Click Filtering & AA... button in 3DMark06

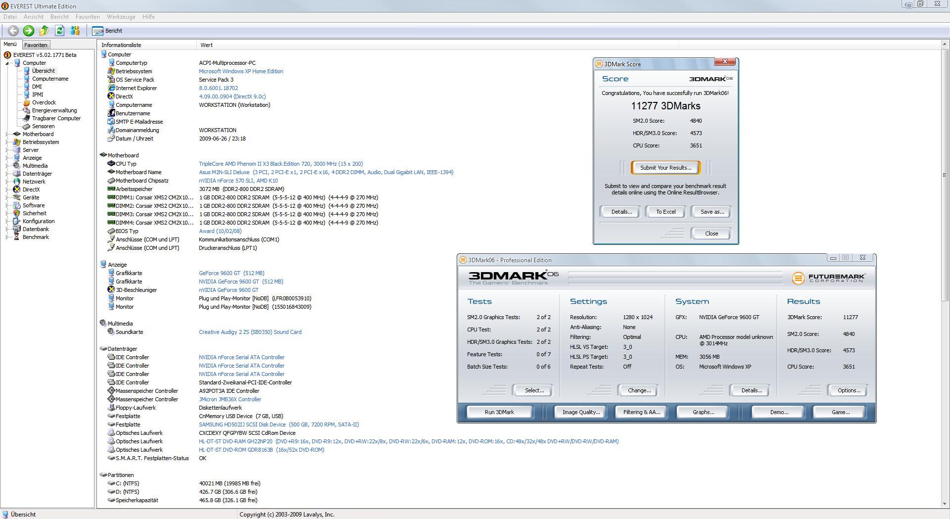pos(642,412)
